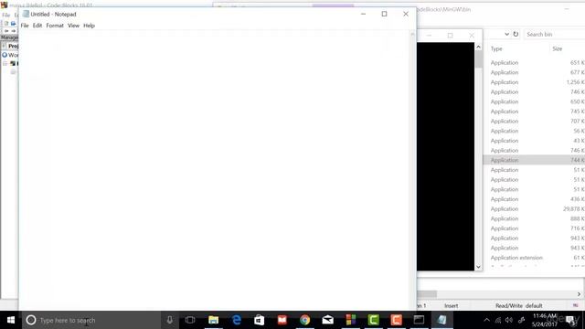Click the Insert indicator in the status bar
This screenshot has width=585, height=329.
click(x=451, y=305)
